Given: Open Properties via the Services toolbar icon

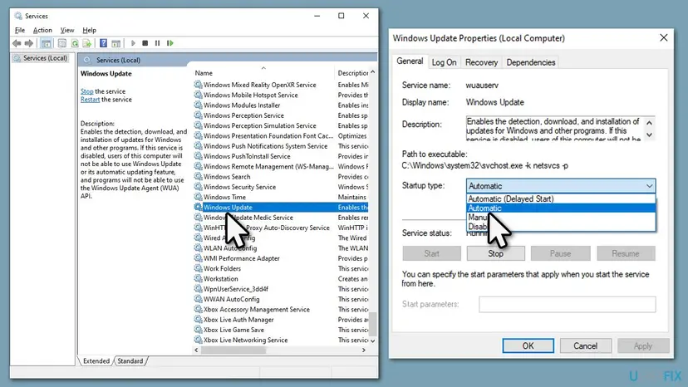Looking at the screenshot, I should pyautogui.click(x=61, y=43).
